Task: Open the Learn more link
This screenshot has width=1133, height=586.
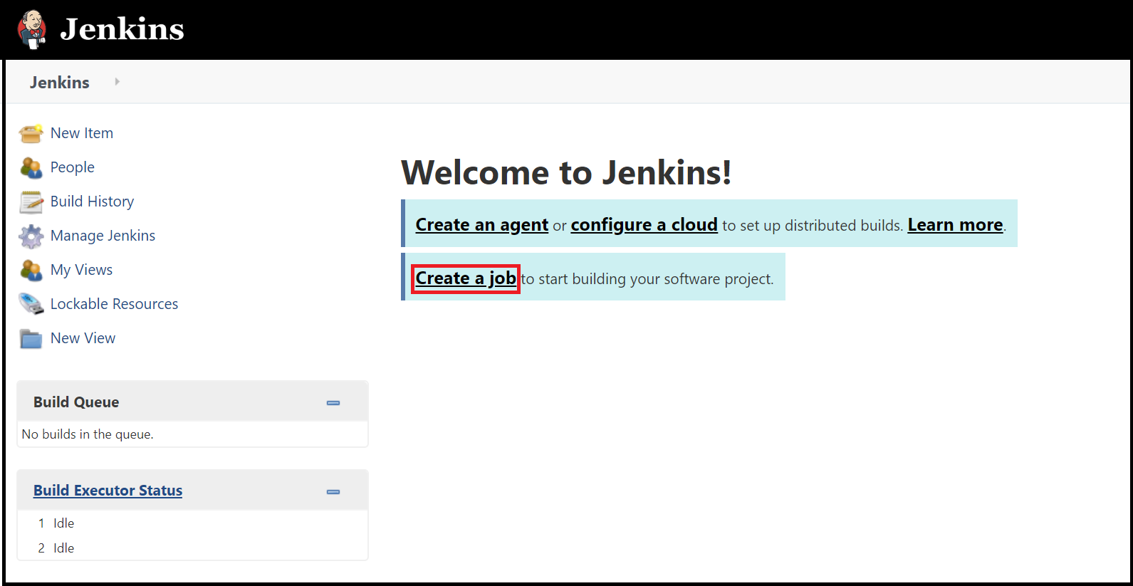Action: (955, 225)
